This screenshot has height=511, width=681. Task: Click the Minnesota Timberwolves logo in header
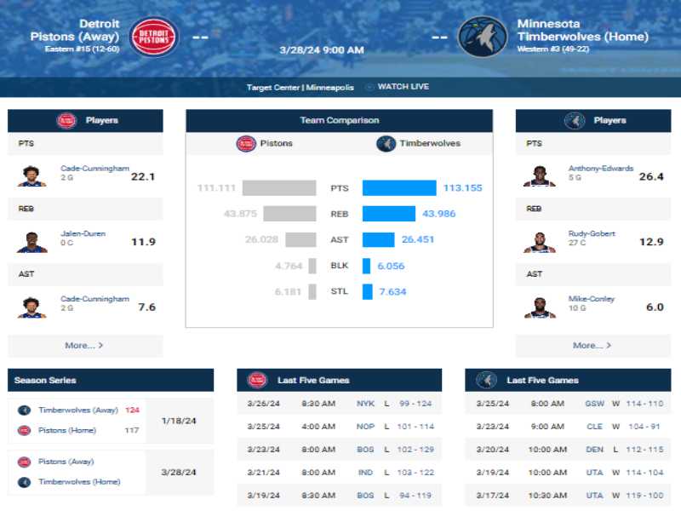click(483, 37)
